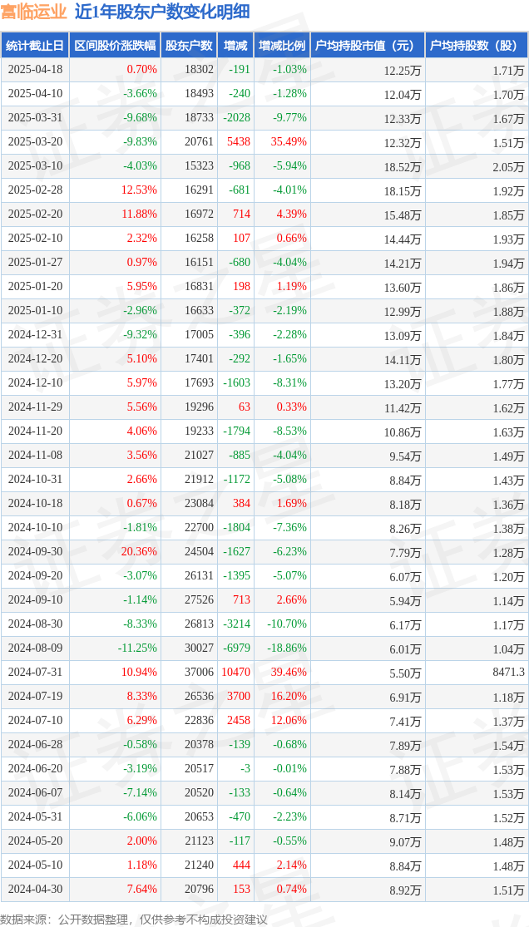Click the 增减 column header
Screen dimensions: 529x927
235,46
